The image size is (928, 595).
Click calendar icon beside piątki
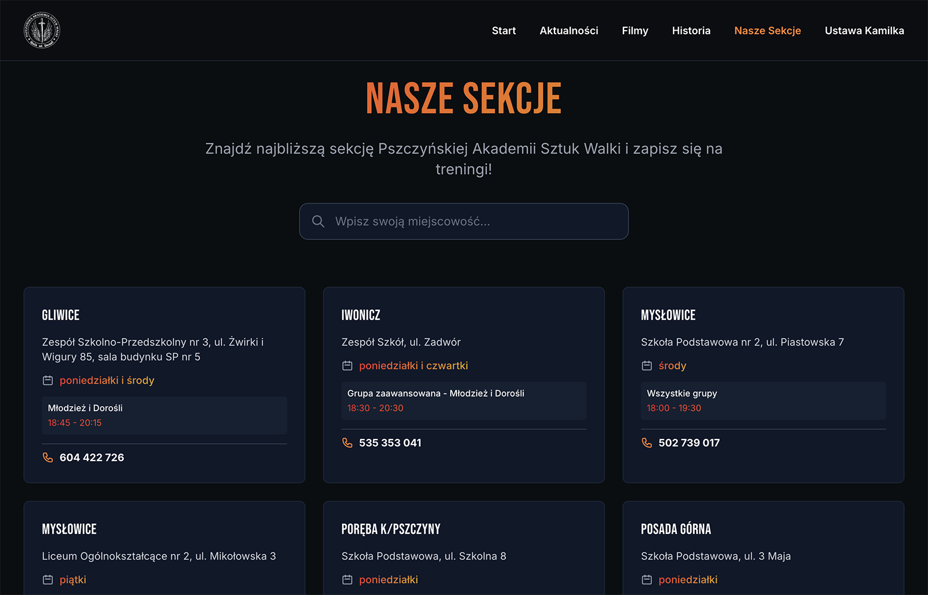pyautogui.click(x=48, y=580)
